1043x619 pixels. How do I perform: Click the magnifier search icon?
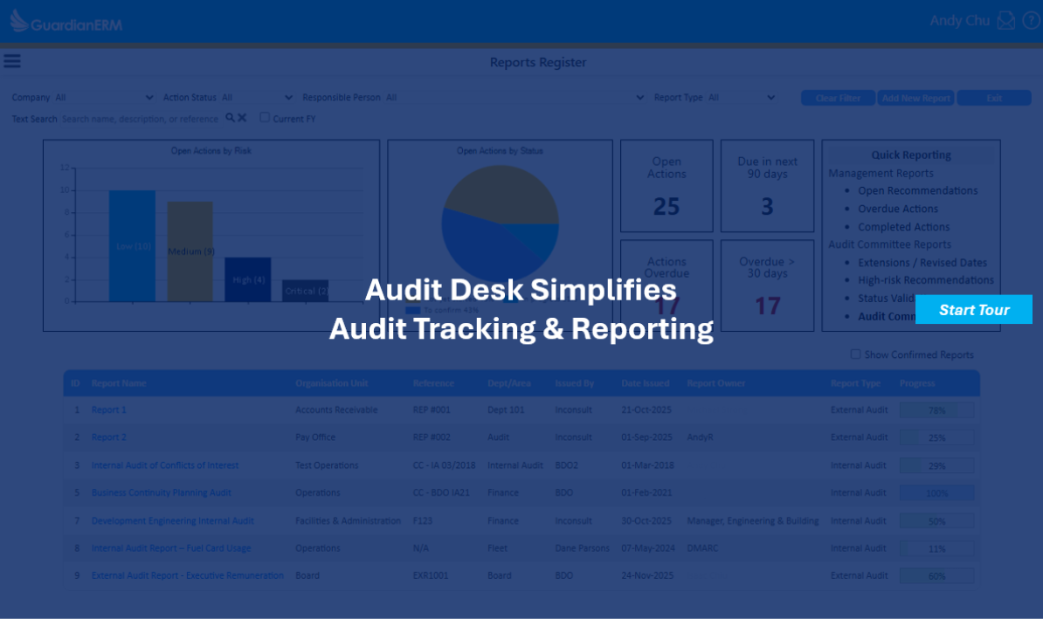[x=230, y=118]
